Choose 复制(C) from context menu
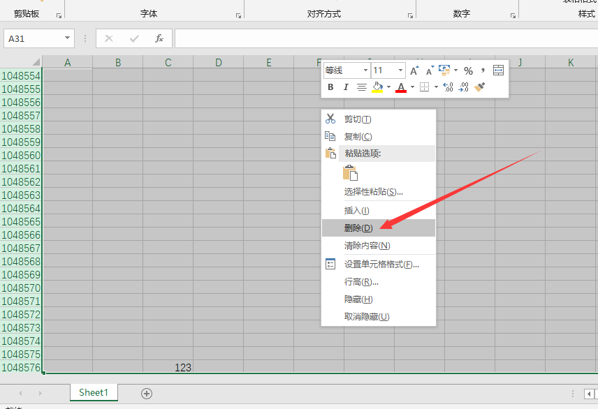This screenshot has height=409, width=598. pyautogui.click(x=379, y=137)
